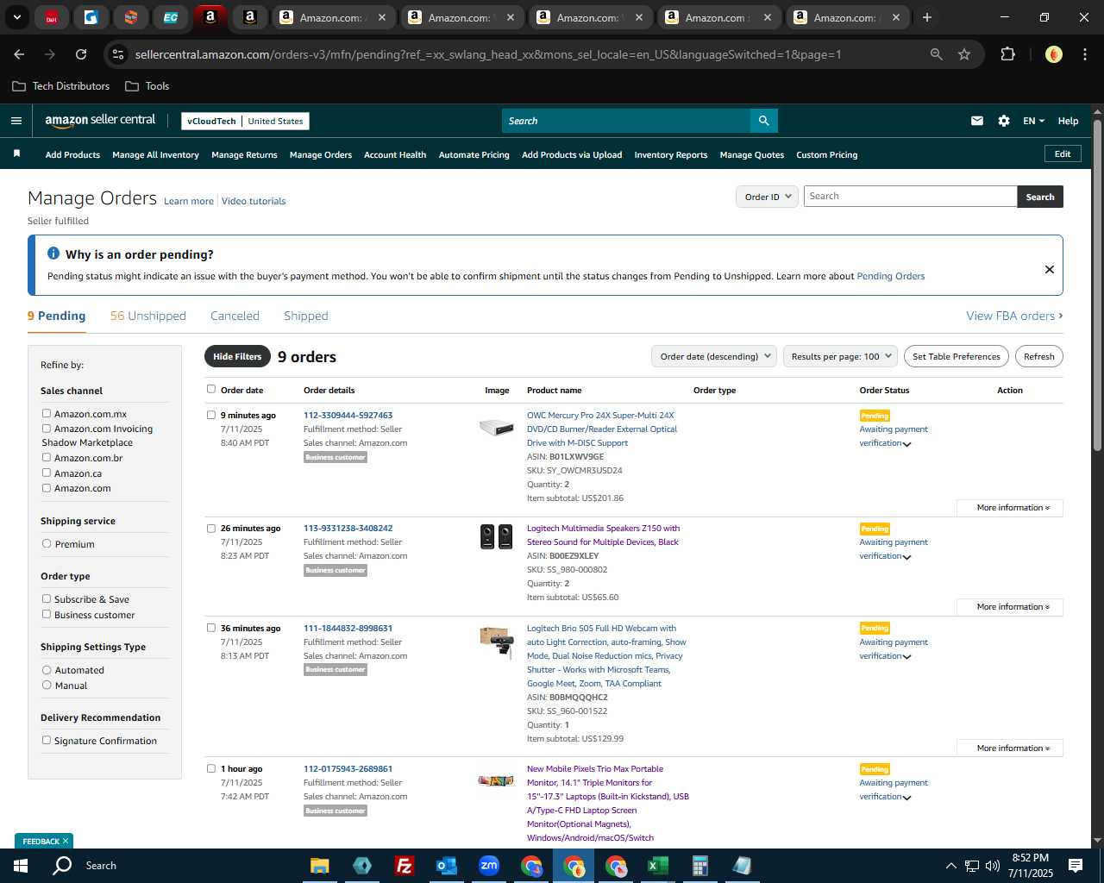The height and width of the screenshot is (883, 1104).
Task: Open the settings gear icon
Action: [1004, 121]
